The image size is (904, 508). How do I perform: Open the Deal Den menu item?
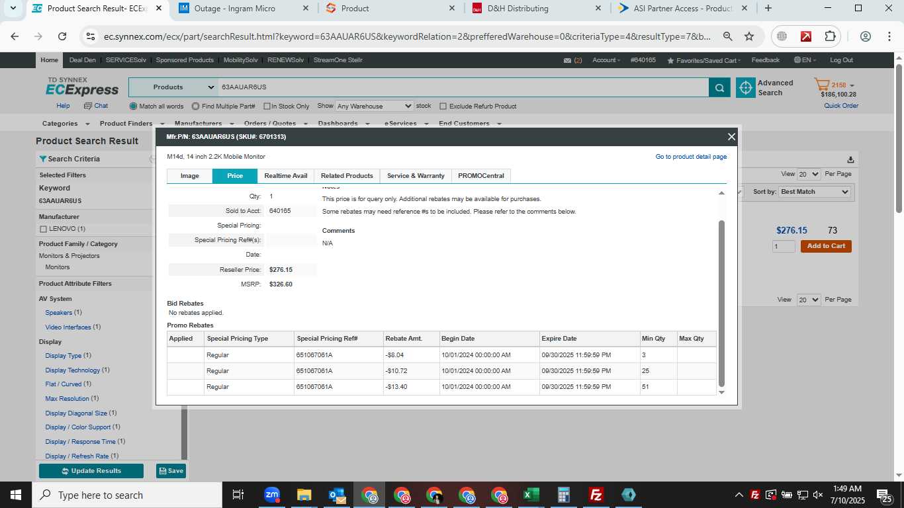(x=82, y=60)
